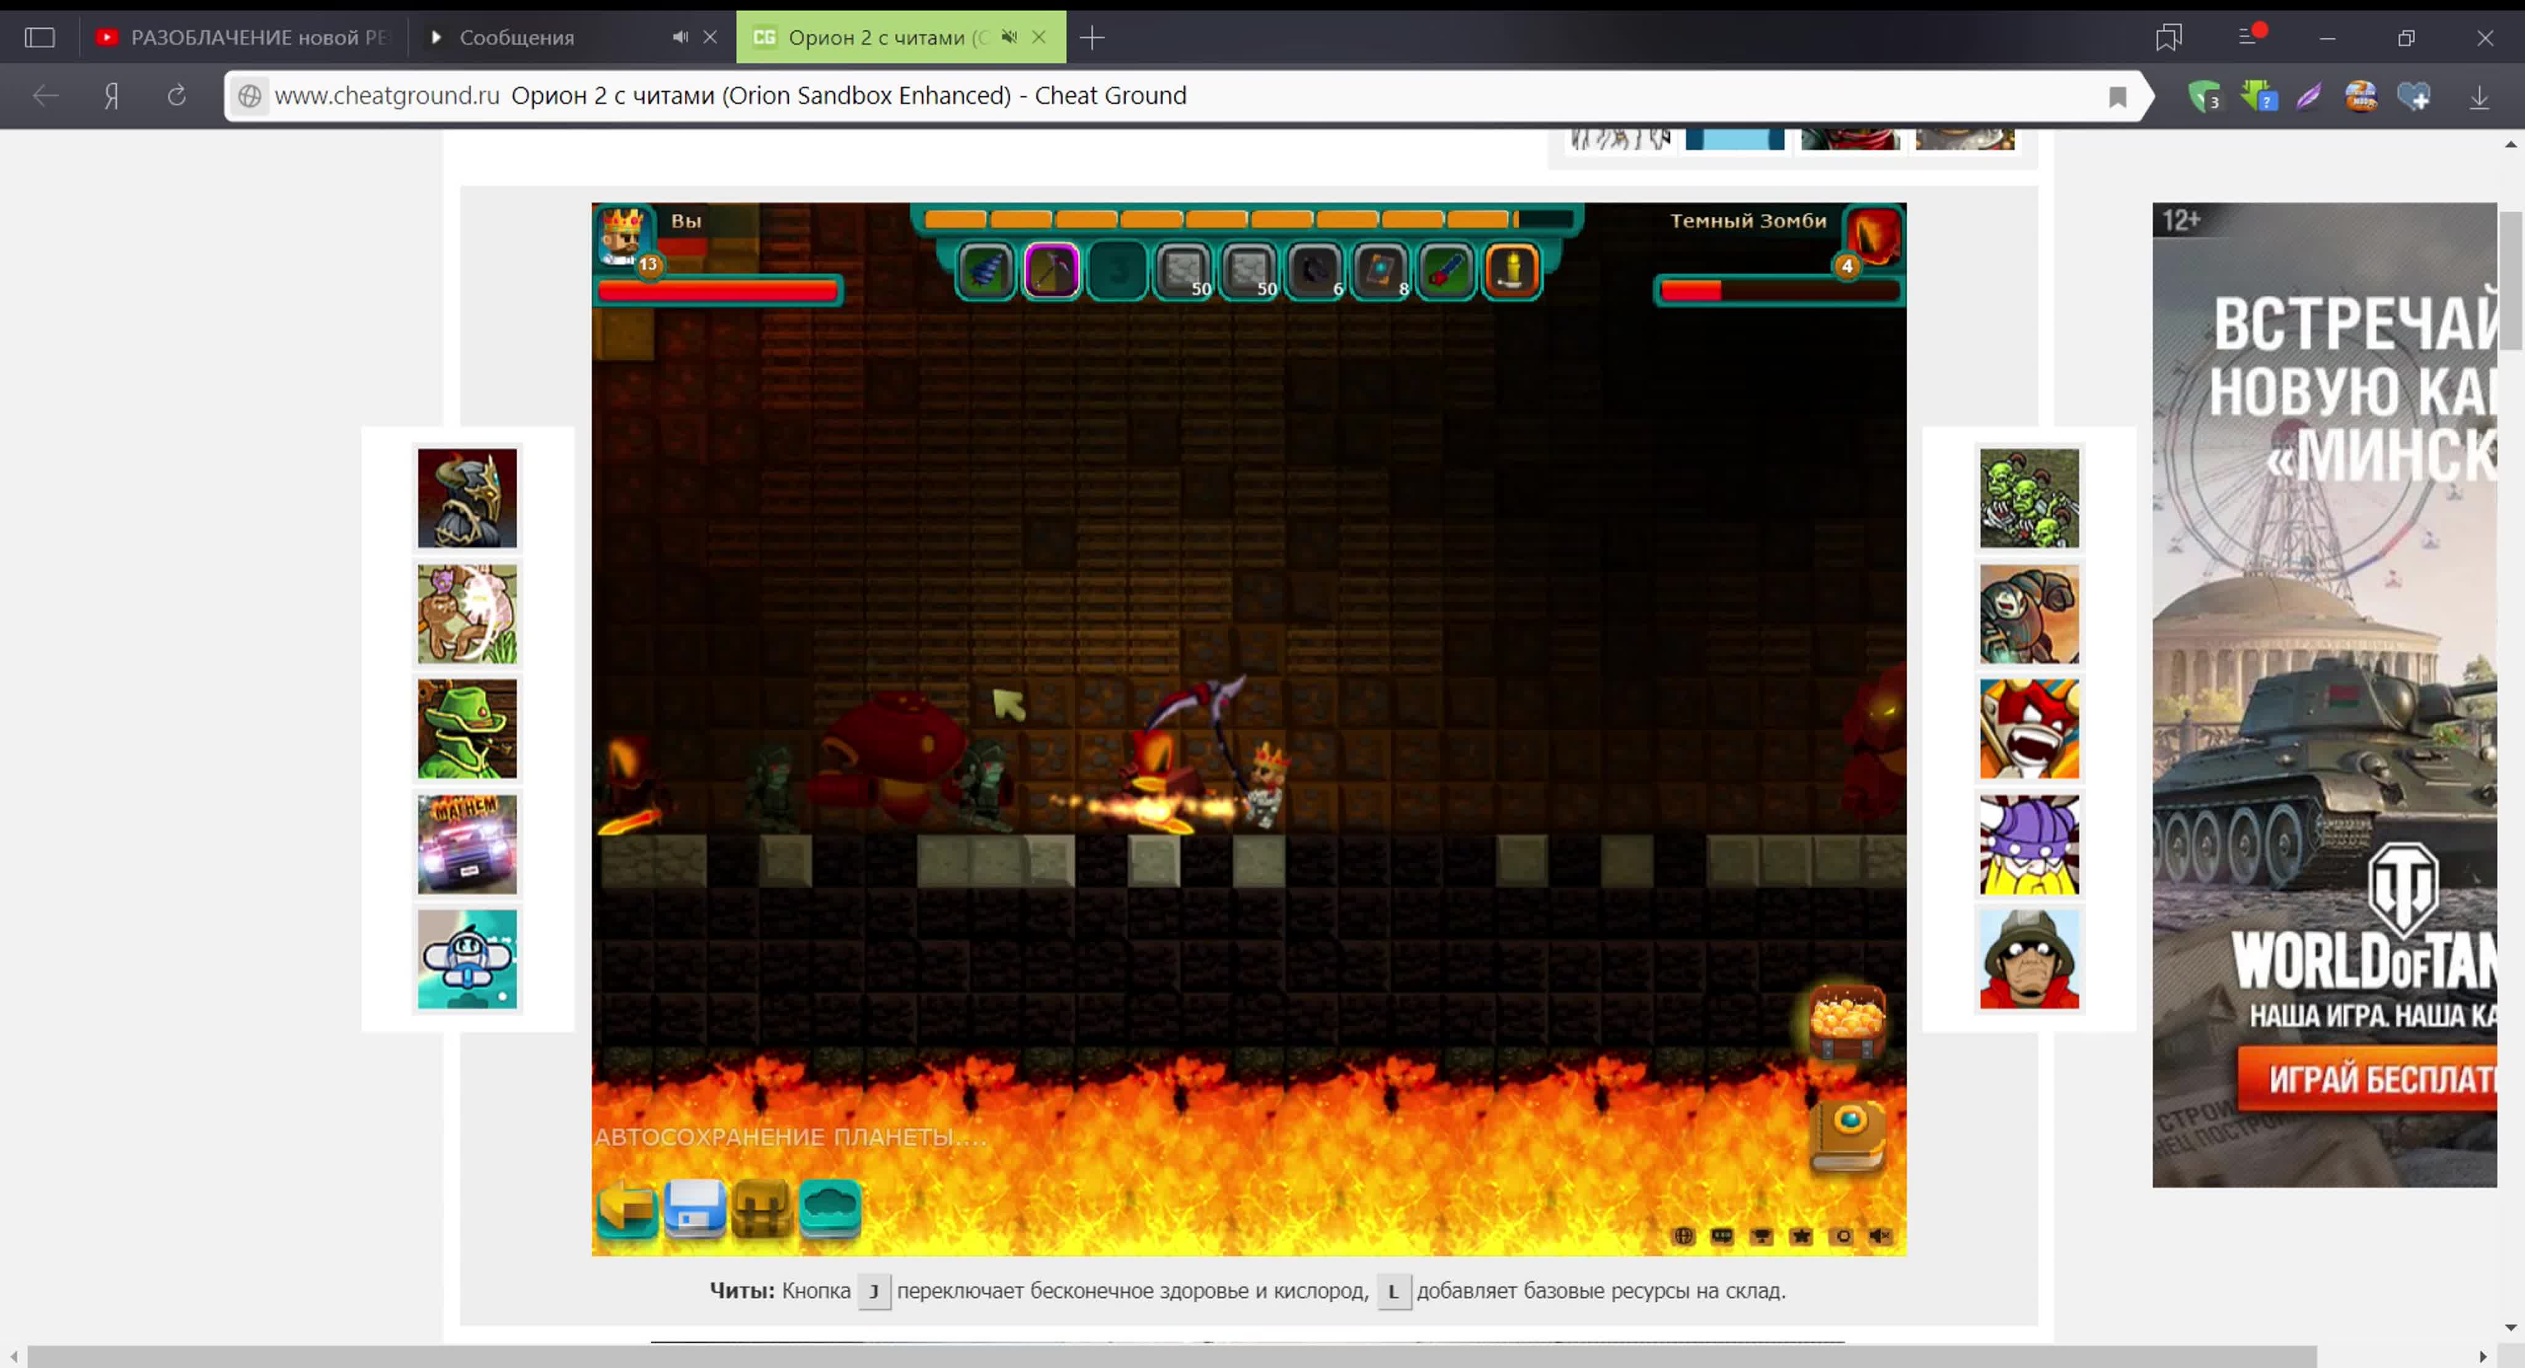
Task: Click the trophy achievements icon in game
Action: click(1761, 1237)
